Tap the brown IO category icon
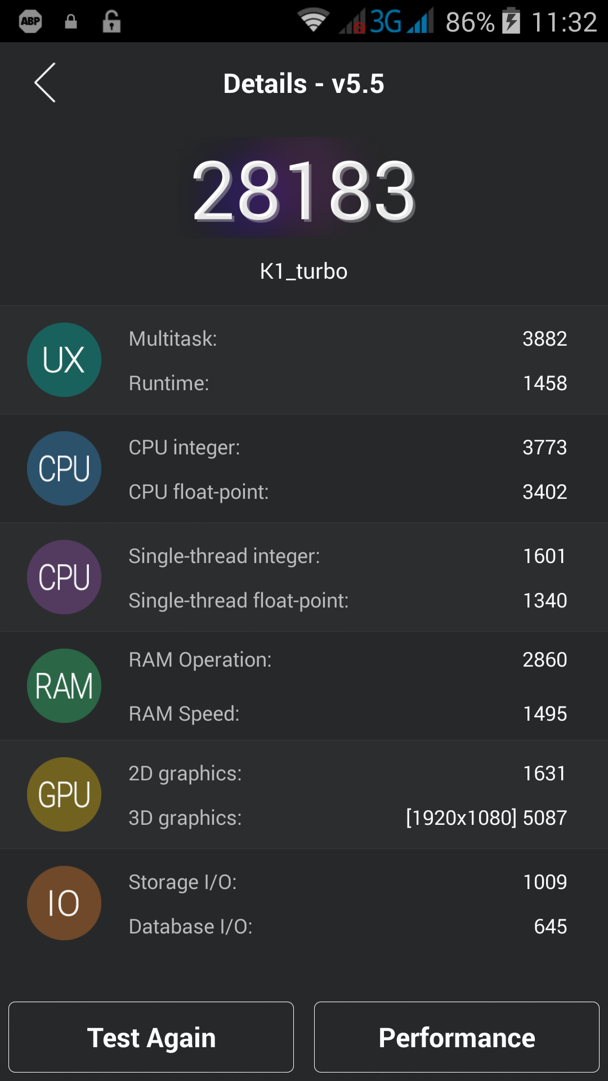Screen dimensions: 608x1081 click(64, 903)
